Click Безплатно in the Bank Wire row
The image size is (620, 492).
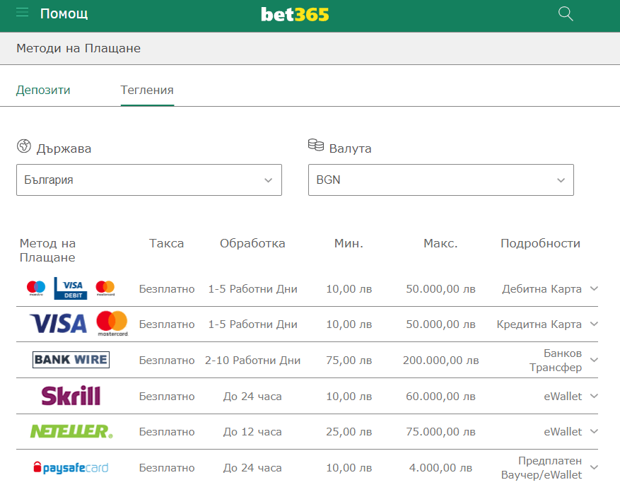167,361
